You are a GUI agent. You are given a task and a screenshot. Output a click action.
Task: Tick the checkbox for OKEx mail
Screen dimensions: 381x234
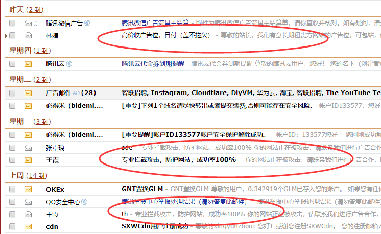[12, 189]
